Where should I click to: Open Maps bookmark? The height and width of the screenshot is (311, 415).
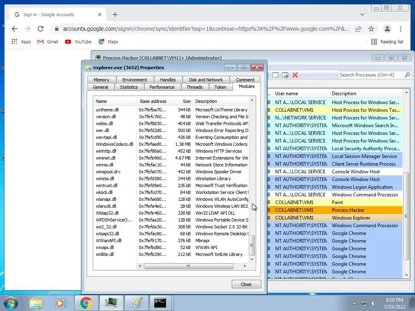coord(108,42)
